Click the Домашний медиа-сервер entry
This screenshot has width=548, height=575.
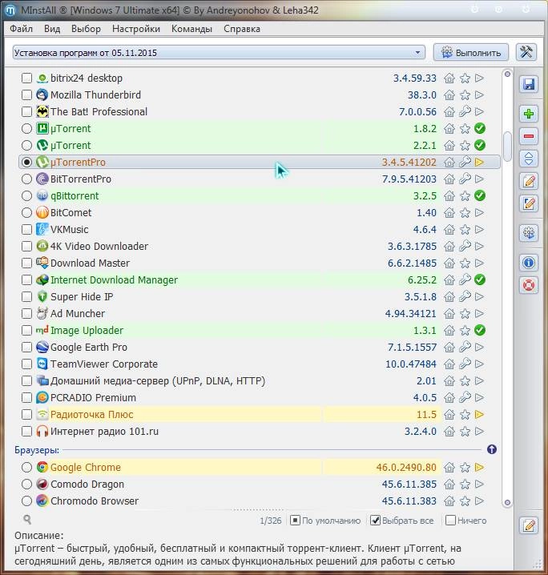(158, 380)
